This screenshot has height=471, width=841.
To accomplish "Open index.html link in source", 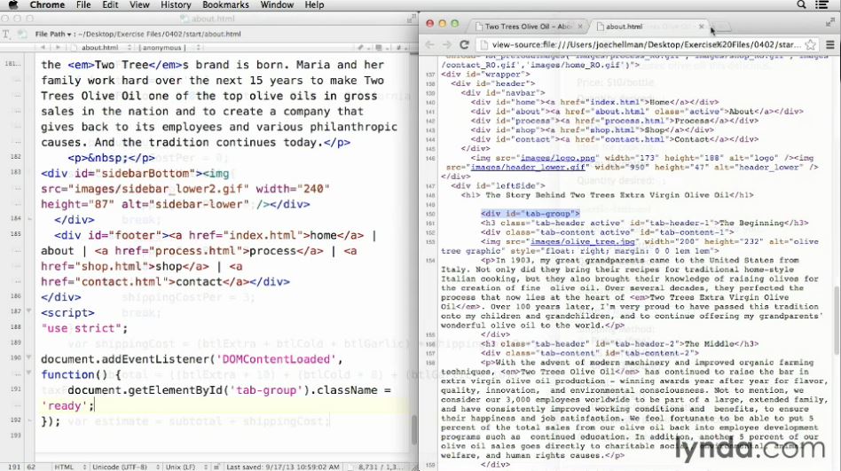I will coord(615,102).
